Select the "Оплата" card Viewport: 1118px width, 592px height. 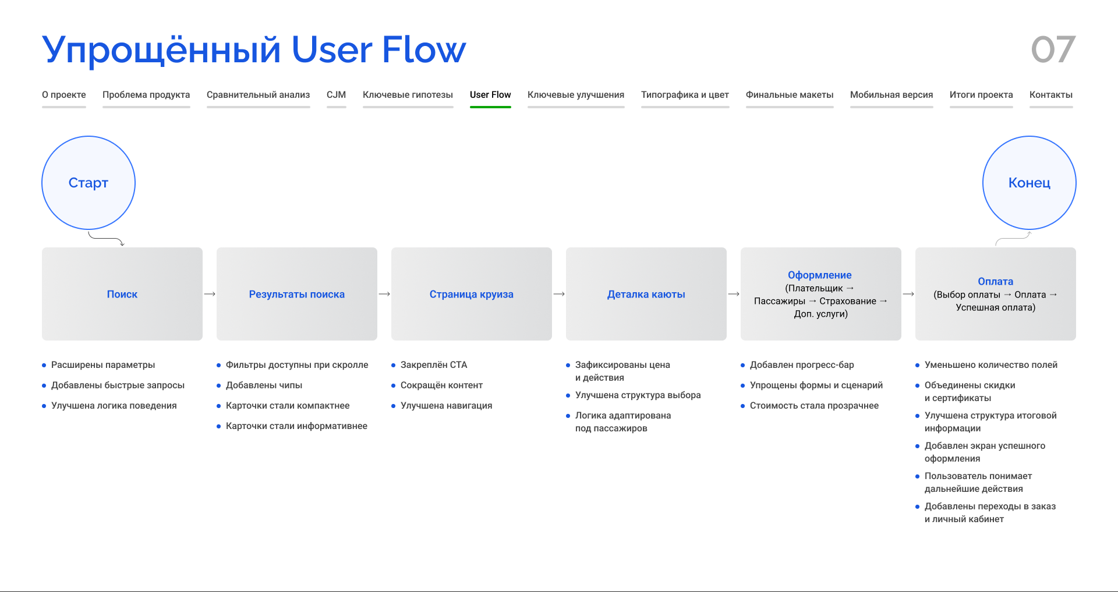tap(996, 294)
